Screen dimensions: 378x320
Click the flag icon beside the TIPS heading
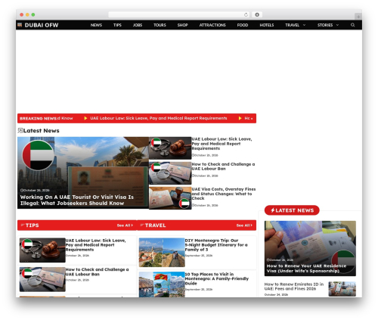point(23,225)
